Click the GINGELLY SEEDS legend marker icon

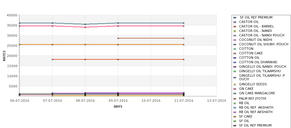tap(235, 85)
